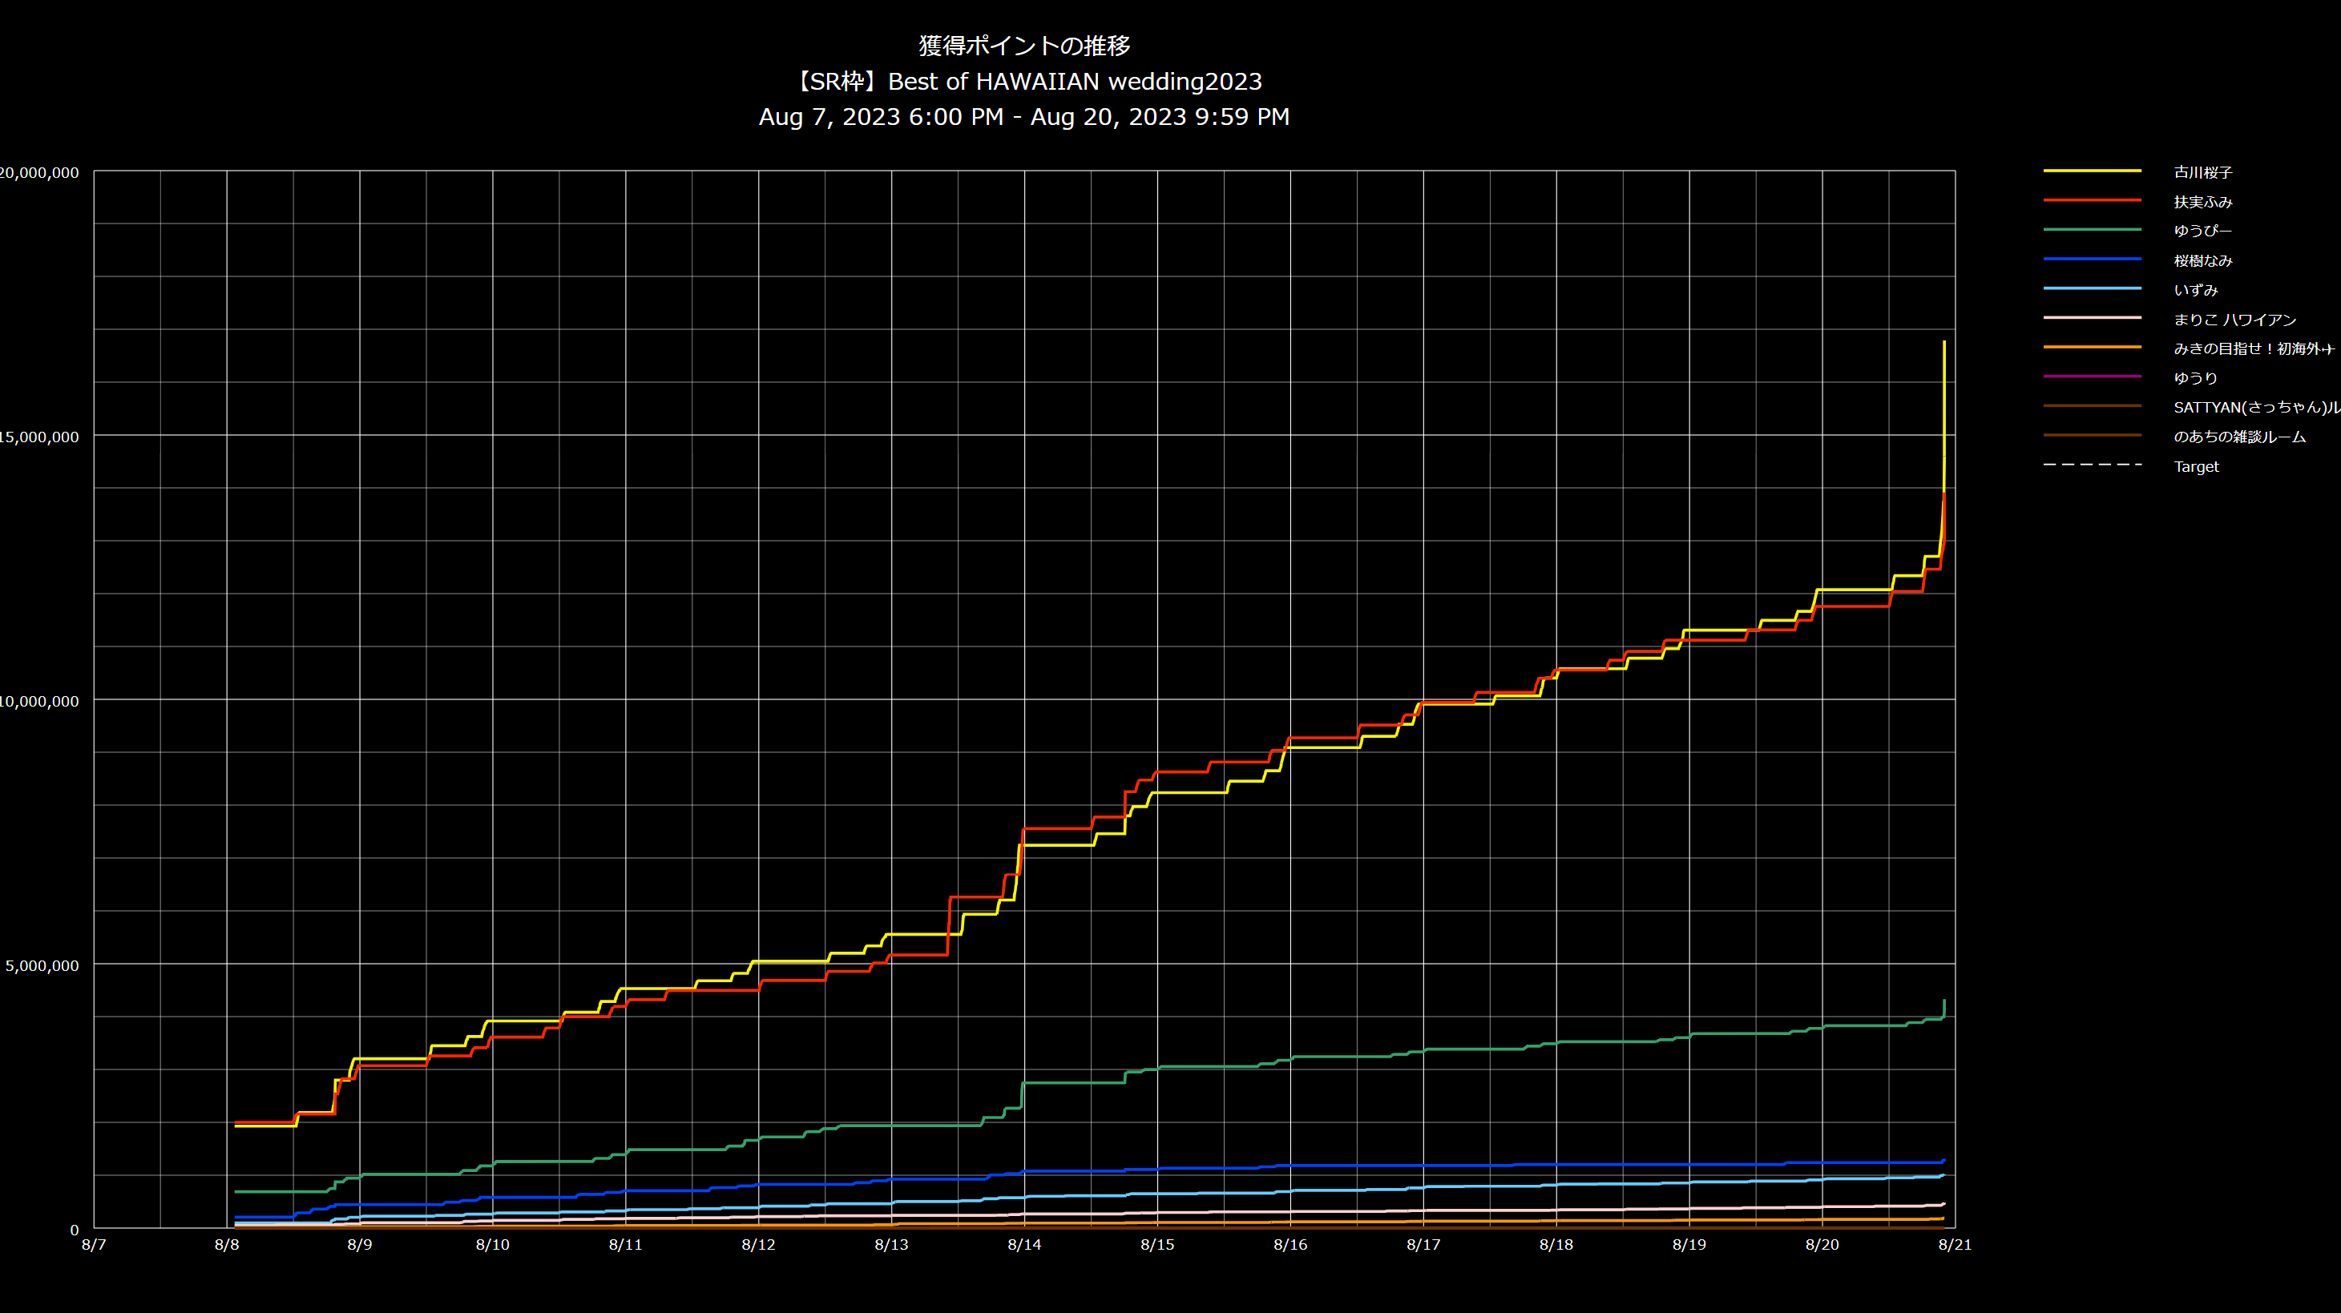Click the red legend line for 扶実ふみ
The image size is (2341, 1313).
click(x=2091, y=200)
